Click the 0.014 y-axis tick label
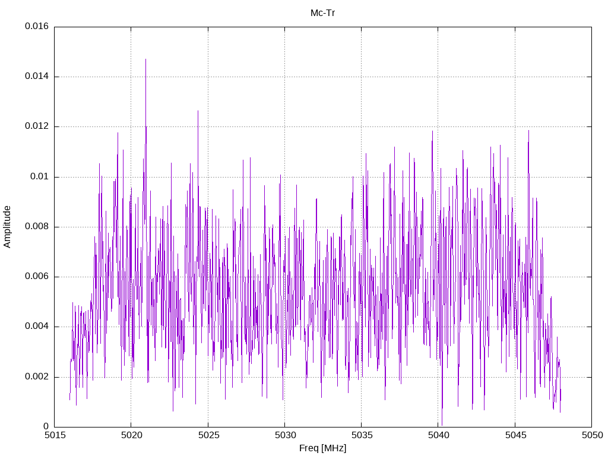 point(37,77)
